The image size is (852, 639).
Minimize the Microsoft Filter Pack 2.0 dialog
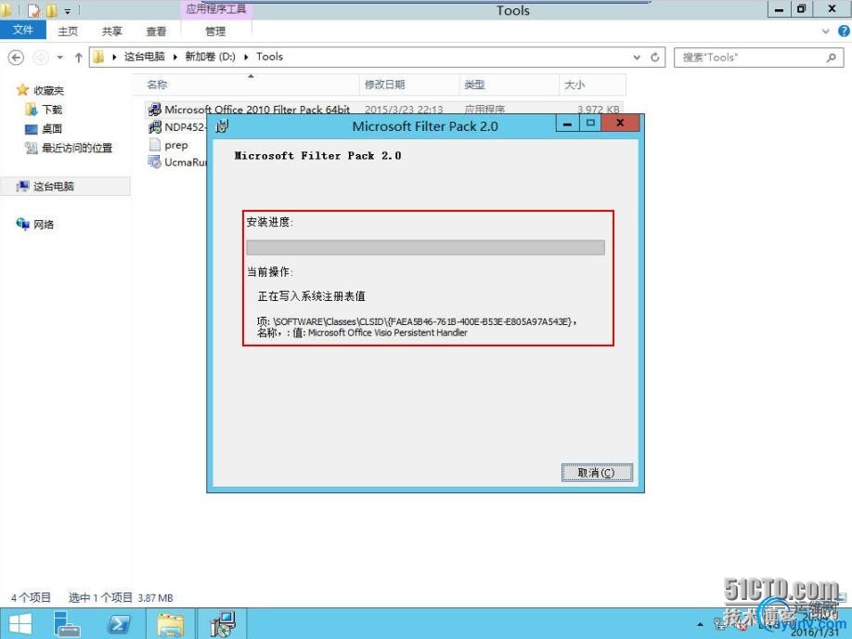(567, 124)
